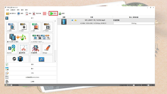The width and height of the screenshot is (167, 94).
Task: Click the Waiting progress bar of the task
Action: 134,23
